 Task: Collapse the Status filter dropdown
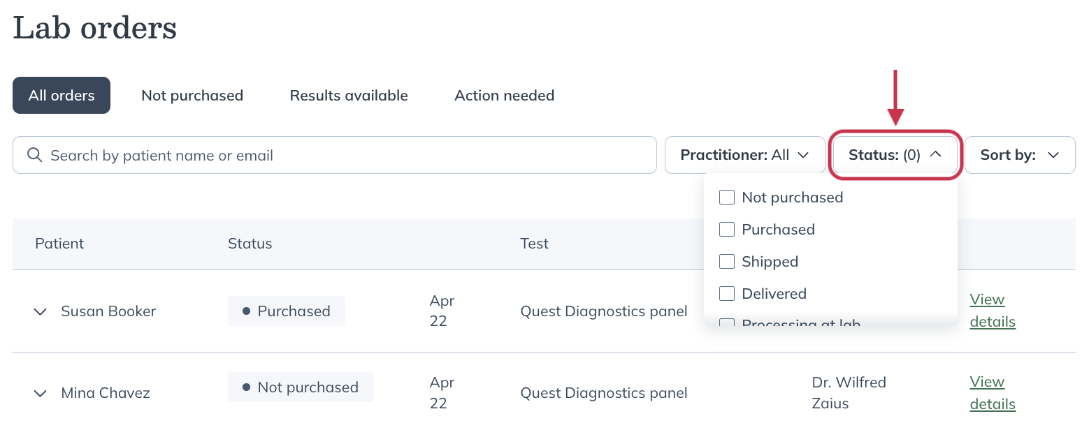point(895,154)
